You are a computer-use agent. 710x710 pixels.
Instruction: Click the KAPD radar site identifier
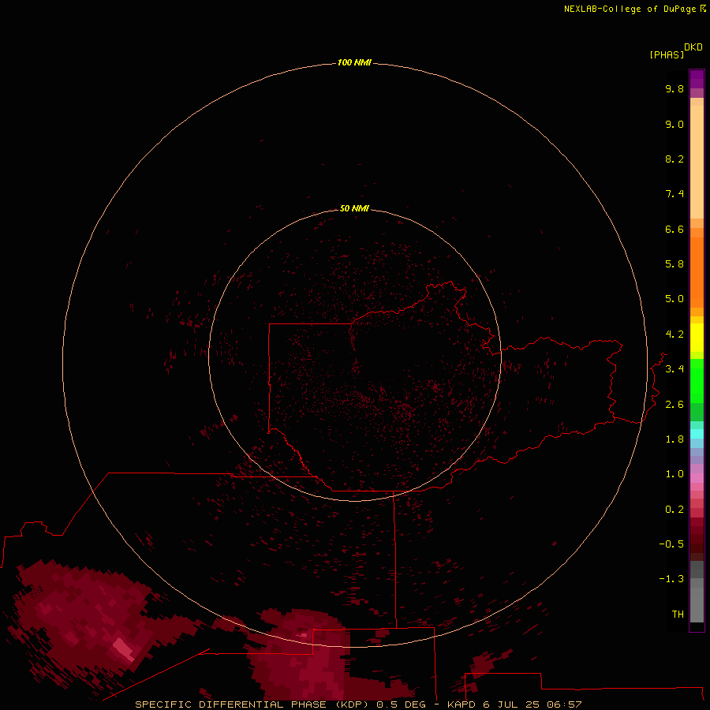point(461,704)
